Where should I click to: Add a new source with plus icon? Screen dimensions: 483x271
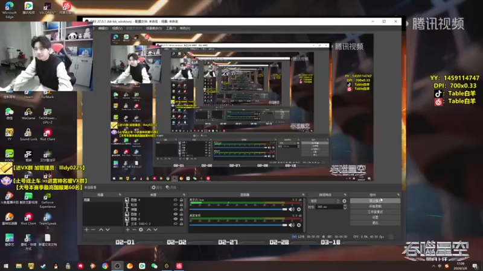[127, 229]
